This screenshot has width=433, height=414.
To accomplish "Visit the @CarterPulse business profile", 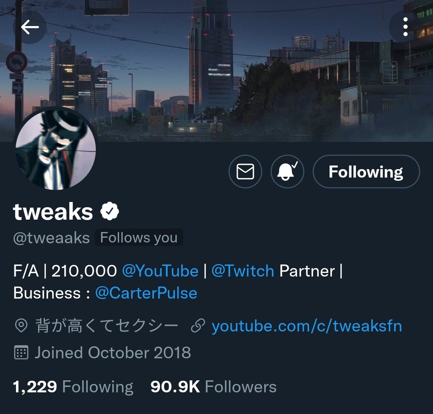I will coord(146,293).
